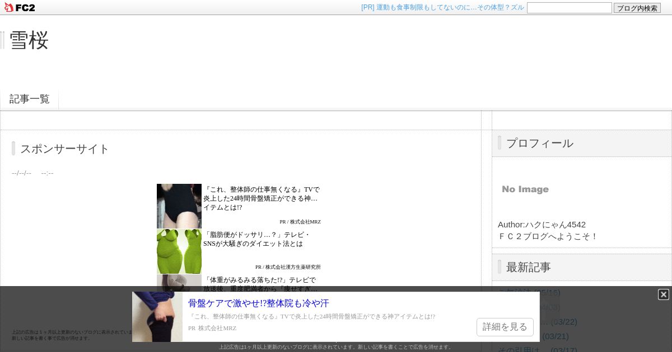Image resolution: width=672 pixels, height=352 pixels.
Task: Open the スポンサーサイト entry heading
Action: tap(65, 149)
